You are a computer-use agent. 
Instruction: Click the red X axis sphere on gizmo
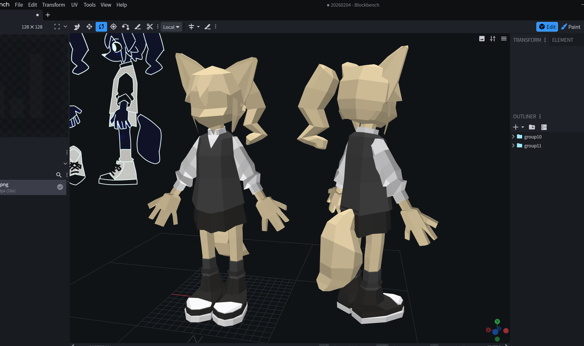point(488,330)
